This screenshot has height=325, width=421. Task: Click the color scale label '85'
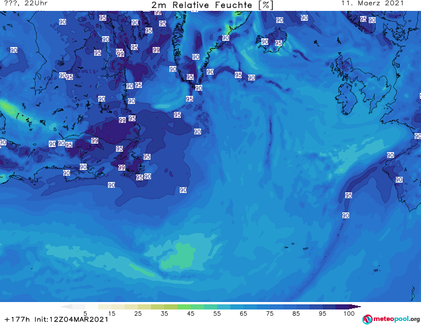tap(296, 314)
